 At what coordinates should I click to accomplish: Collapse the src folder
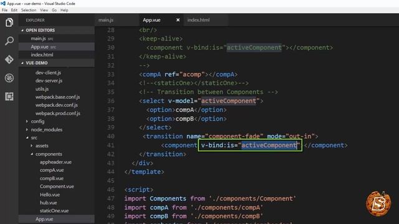coord(57,138)
